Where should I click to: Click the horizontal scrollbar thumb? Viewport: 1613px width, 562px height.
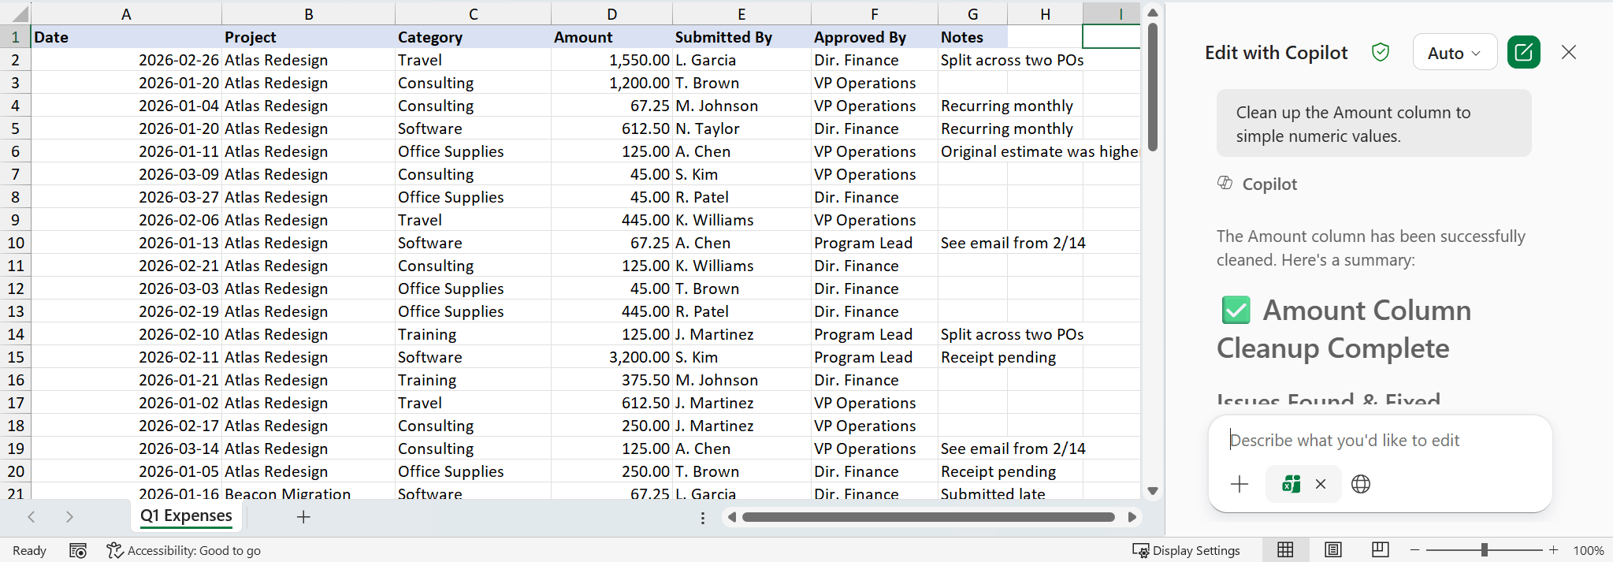coord(928,517)
